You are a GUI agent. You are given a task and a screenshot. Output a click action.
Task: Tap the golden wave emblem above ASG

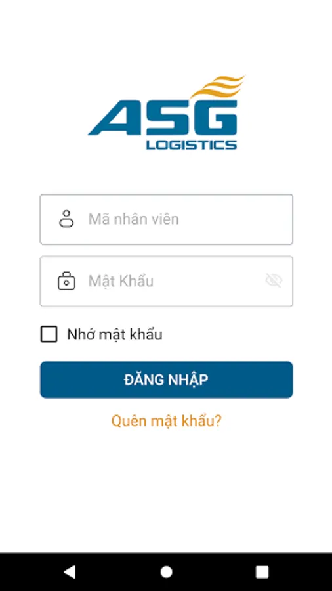tap(218, 86)
